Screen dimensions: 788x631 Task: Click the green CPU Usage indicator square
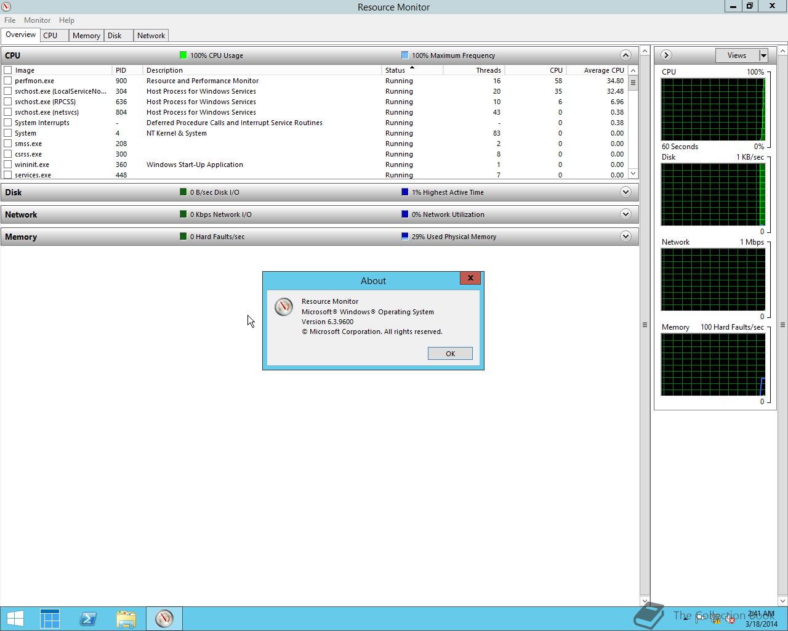click(183, 55)
